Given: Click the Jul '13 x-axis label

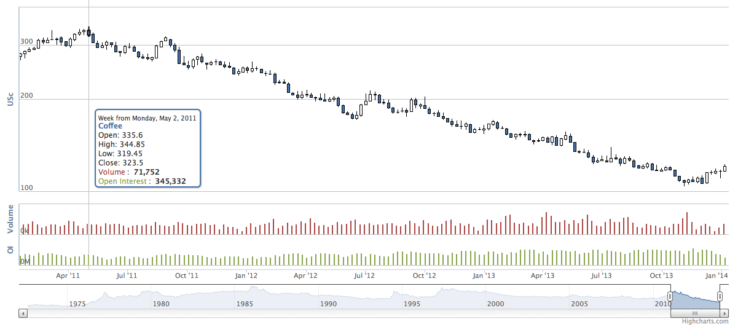Looking at the screenshot, I should click(x=601, y=275).
